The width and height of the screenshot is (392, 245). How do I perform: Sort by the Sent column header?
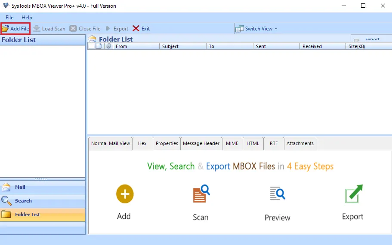click(276, 46)
